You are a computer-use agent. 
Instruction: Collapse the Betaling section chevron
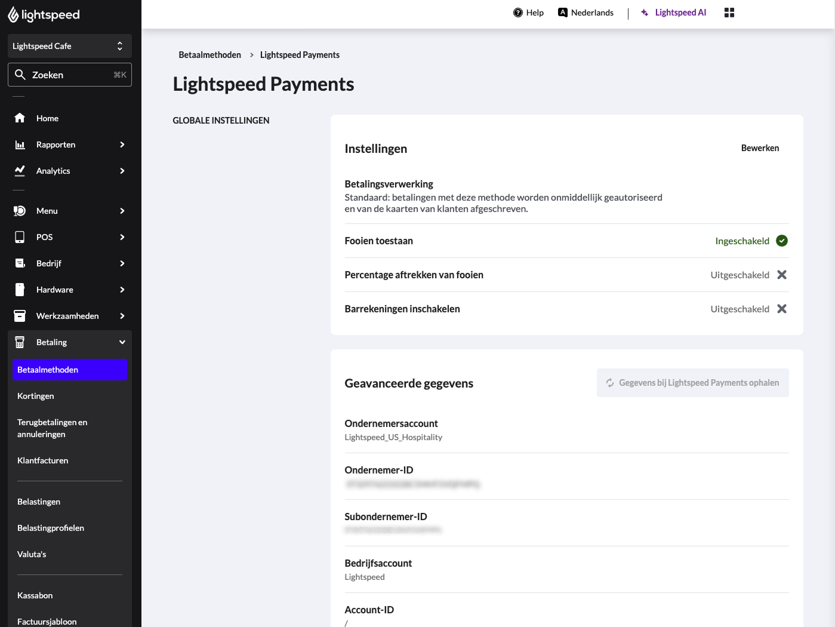(x=122, y=342)
